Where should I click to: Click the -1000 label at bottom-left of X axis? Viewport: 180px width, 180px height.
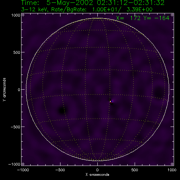pos(23,170)
